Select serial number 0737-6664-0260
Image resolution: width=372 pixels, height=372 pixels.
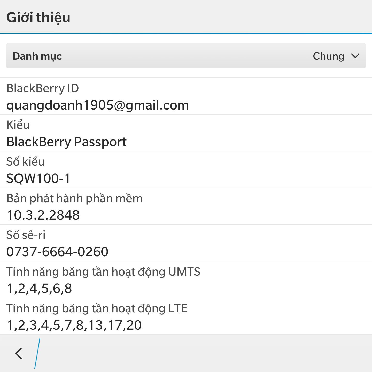click(x=57, y=252)
